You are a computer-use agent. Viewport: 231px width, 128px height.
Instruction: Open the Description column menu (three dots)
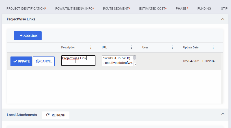91,47
